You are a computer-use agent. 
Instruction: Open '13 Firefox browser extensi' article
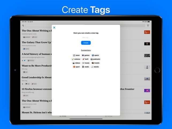pos(37,89)
